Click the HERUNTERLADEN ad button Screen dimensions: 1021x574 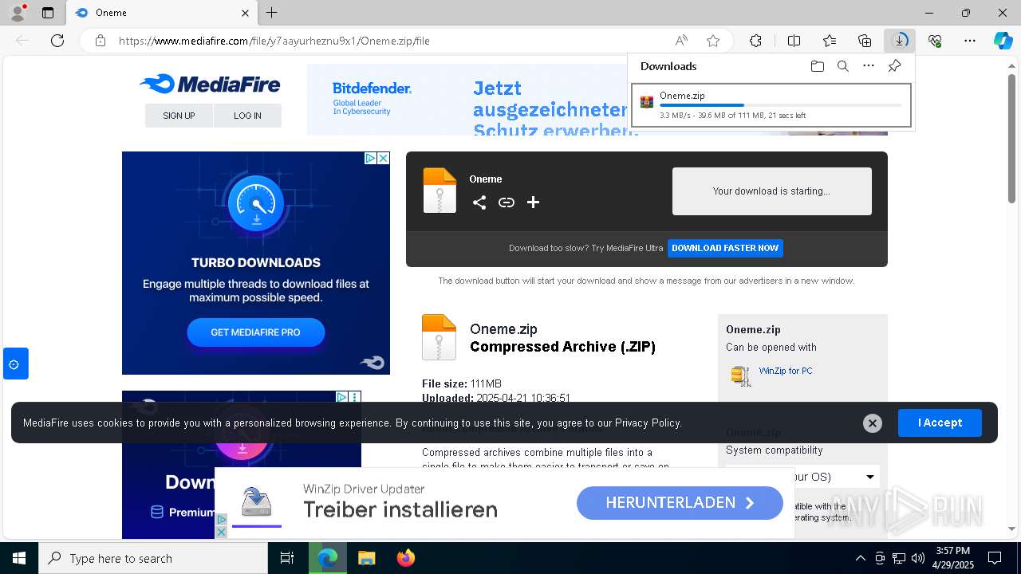[x=680, y=503]
